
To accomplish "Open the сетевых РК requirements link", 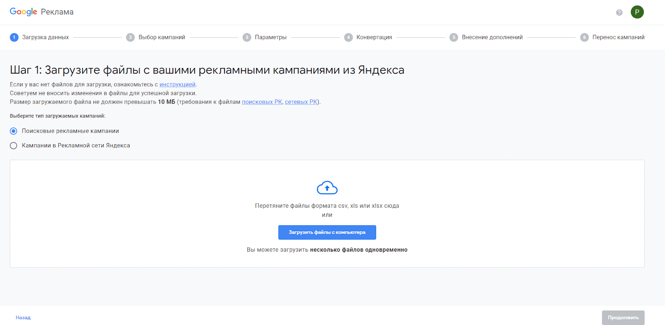I will coord(301,102).
